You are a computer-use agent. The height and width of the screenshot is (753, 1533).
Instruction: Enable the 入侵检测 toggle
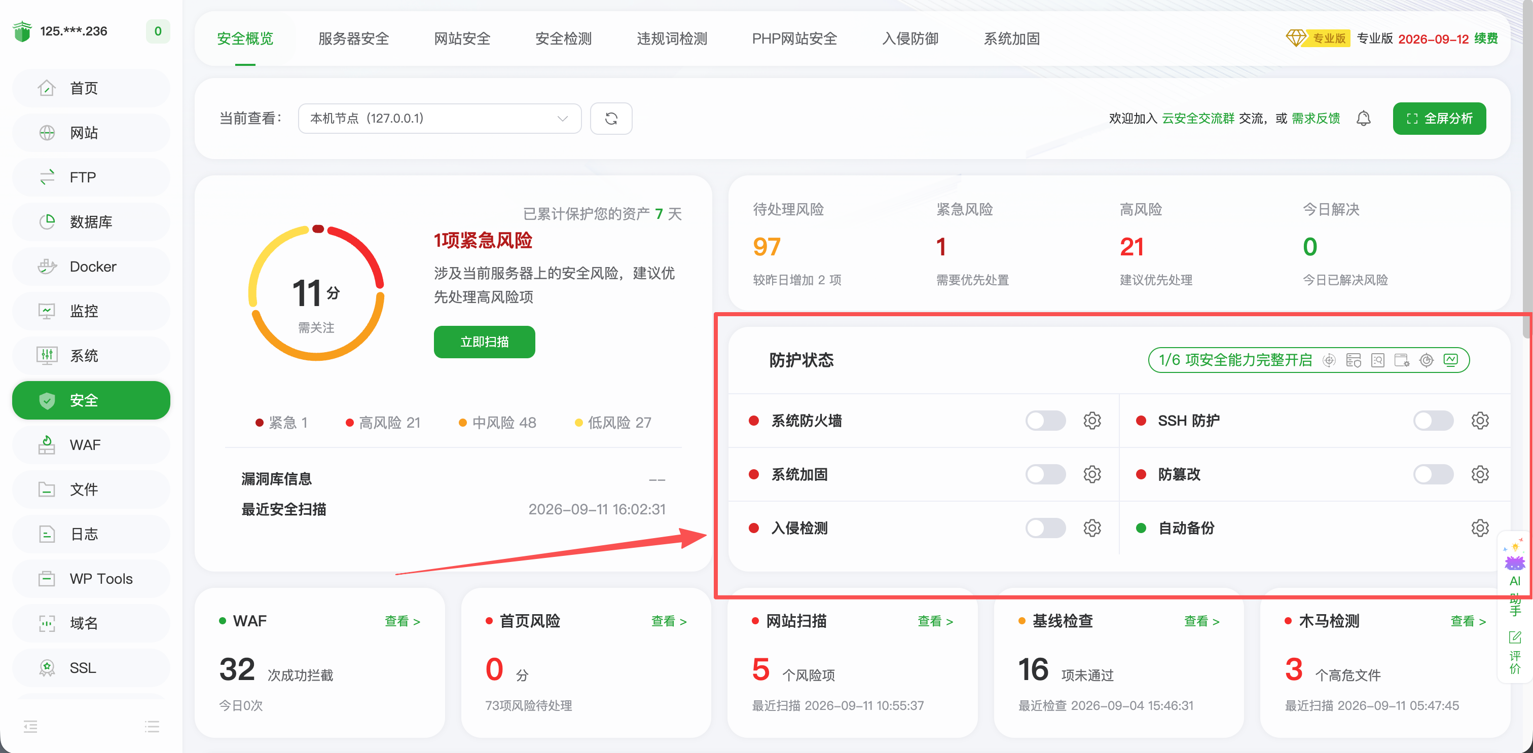coord(1045,528)
